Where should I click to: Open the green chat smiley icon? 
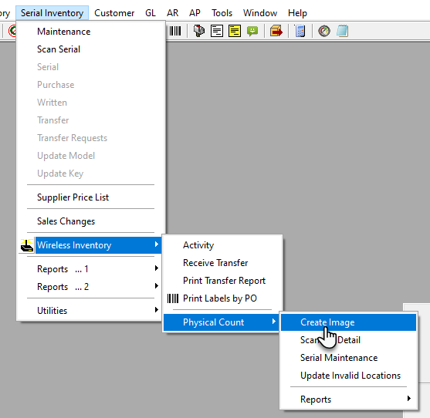[252, 31]
